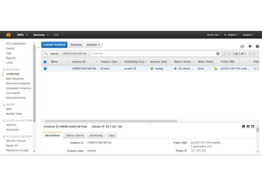Click the AWS cube logo icon

click(x=8, y=35)
